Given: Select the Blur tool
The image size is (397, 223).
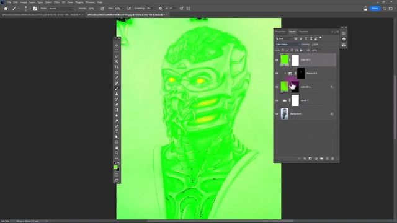Looking at the screenshot, I should click(x=117, y=115).
